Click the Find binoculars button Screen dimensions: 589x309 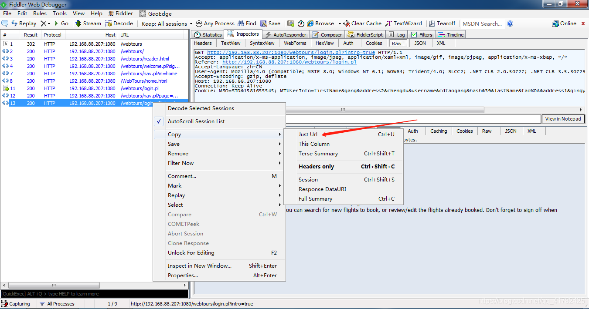point(246,24)
